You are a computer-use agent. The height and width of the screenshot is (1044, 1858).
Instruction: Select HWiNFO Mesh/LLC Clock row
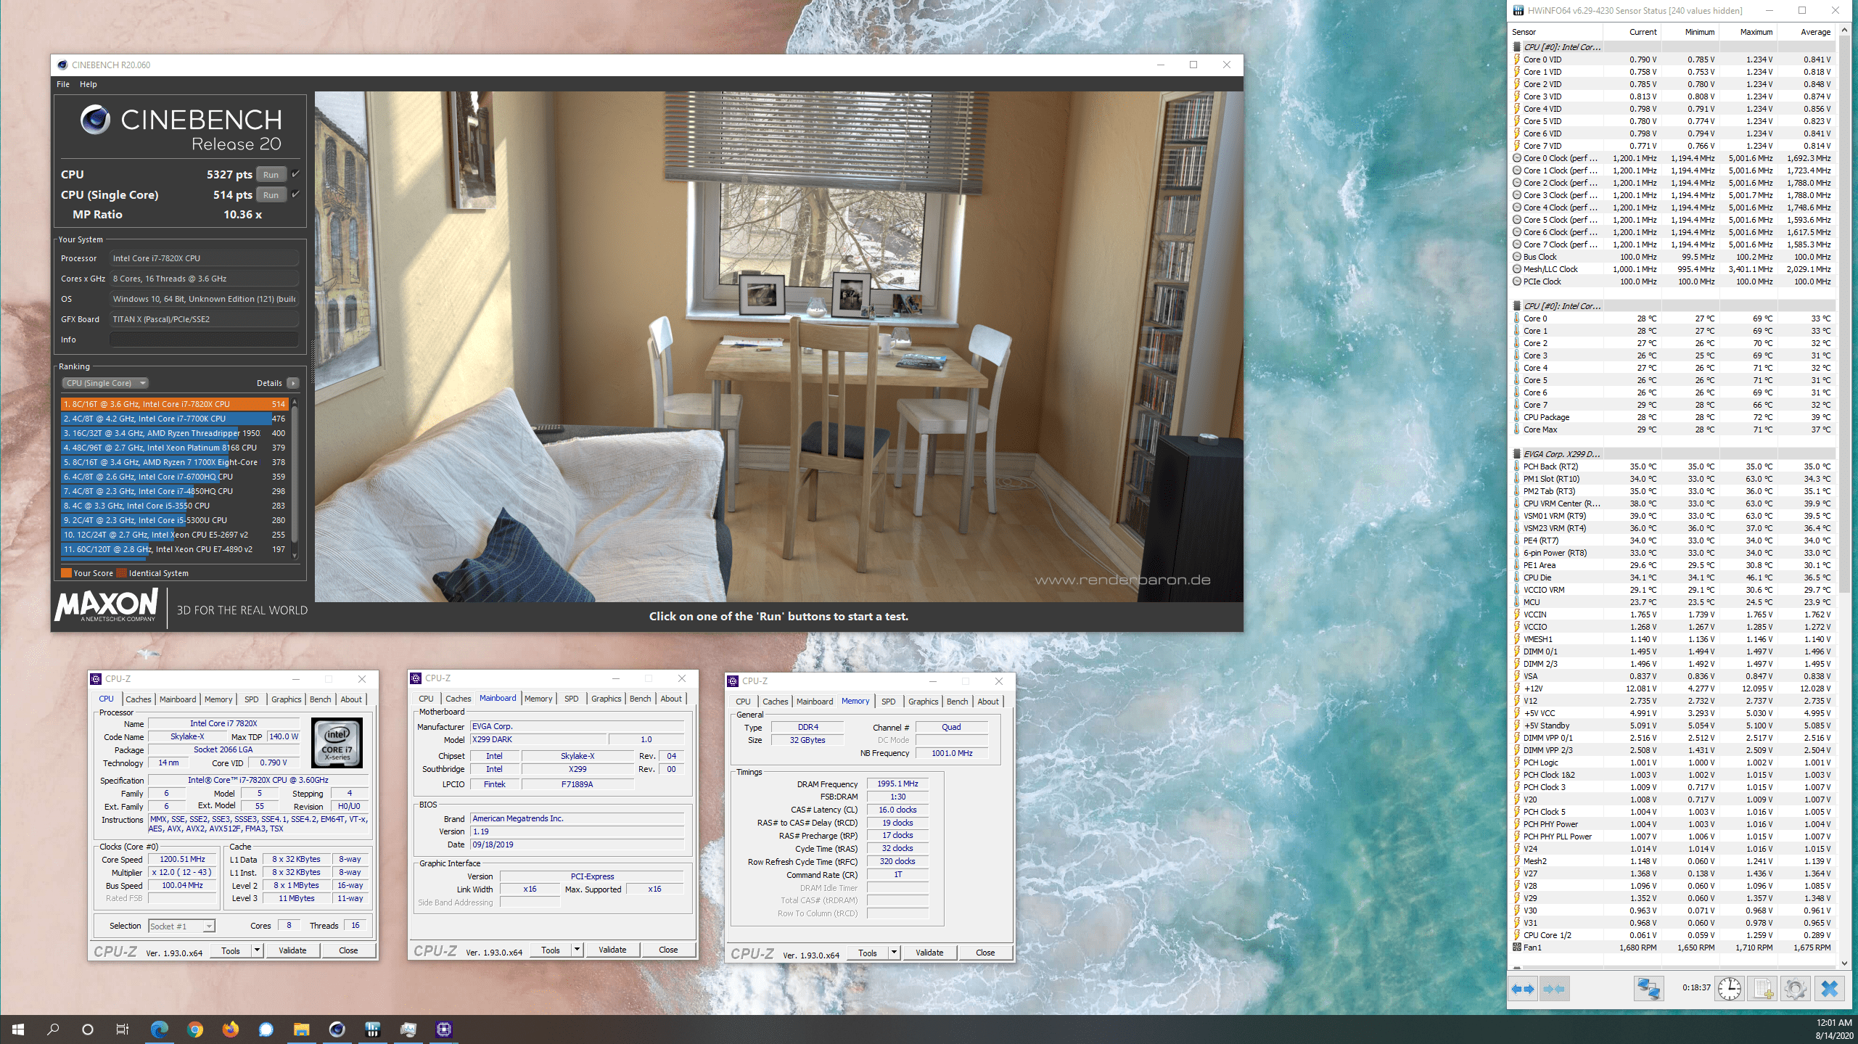point(1672,269)
